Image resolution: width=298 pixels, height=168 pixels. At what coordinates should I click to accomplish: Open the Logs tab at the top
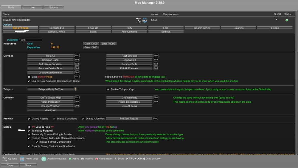click(32, 7)
